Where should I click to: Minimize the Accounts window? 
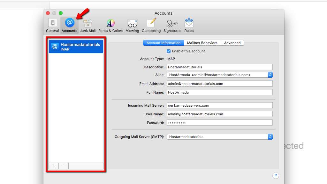pyautogui.click(x=54, y=13)
